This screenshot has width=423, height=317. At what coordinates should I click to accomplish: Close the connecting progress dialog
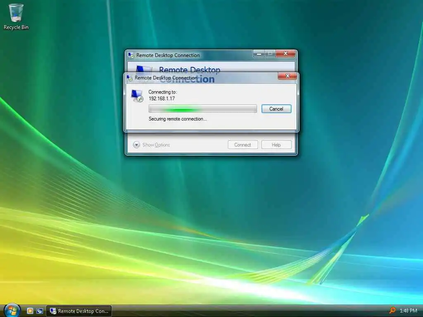[x=288, y=76]
